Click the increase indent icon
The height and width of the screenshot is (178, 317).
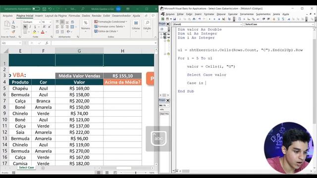(62, 32)
